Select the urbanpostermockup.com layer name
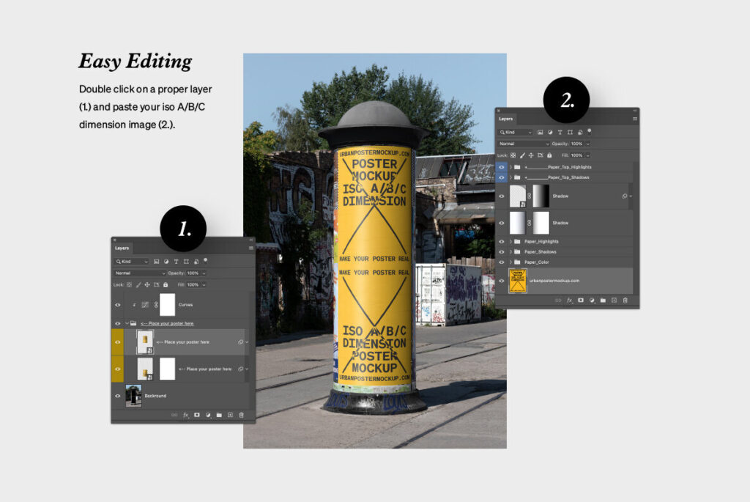 pos(554,281)
